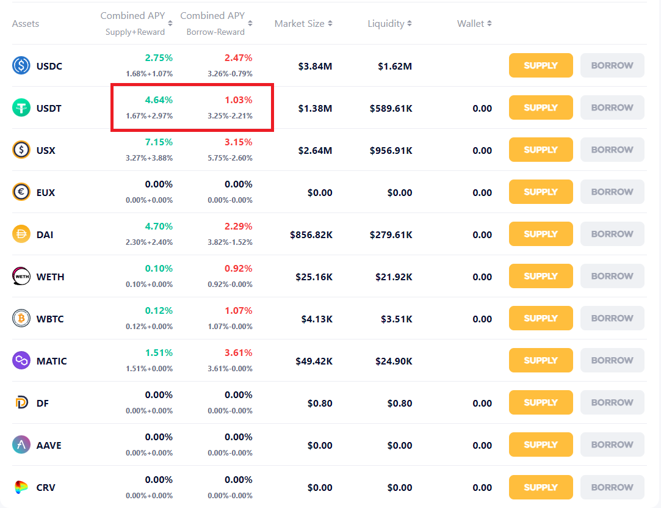Screen dimensions: 661x508
Task: Click the EUX euro icon
Action: click(x=21, y=192)
